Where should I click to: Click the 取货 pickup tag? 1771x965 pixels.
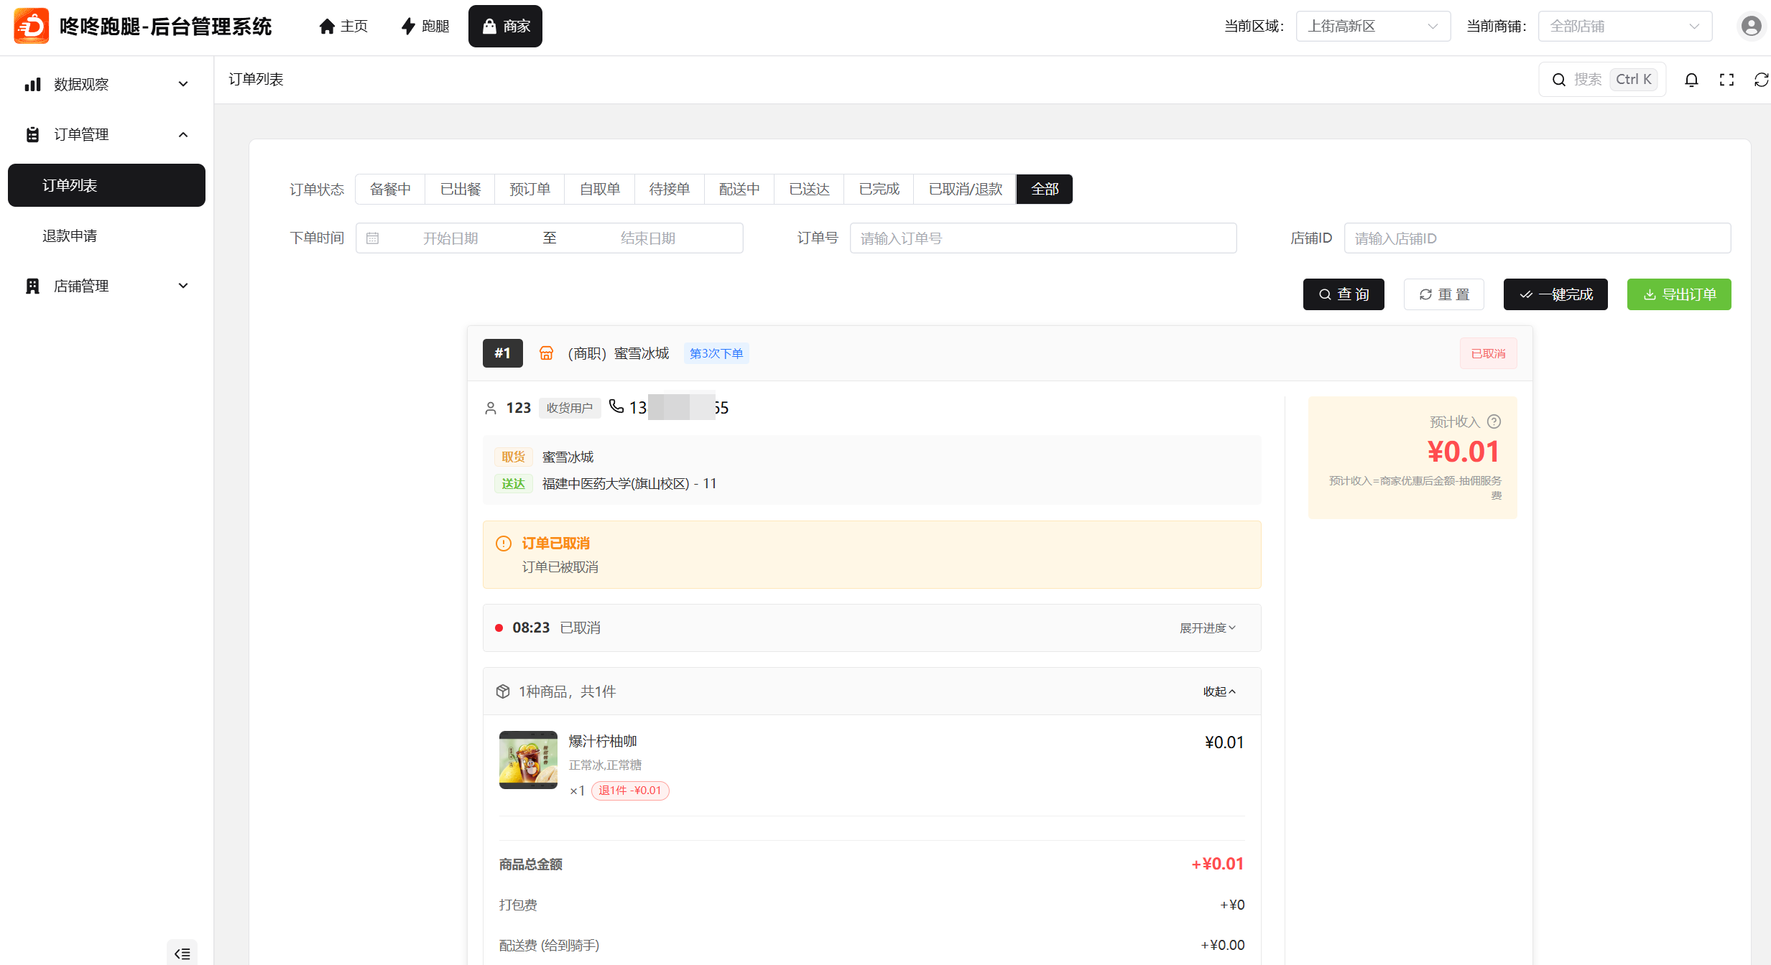tap(513, 457)
